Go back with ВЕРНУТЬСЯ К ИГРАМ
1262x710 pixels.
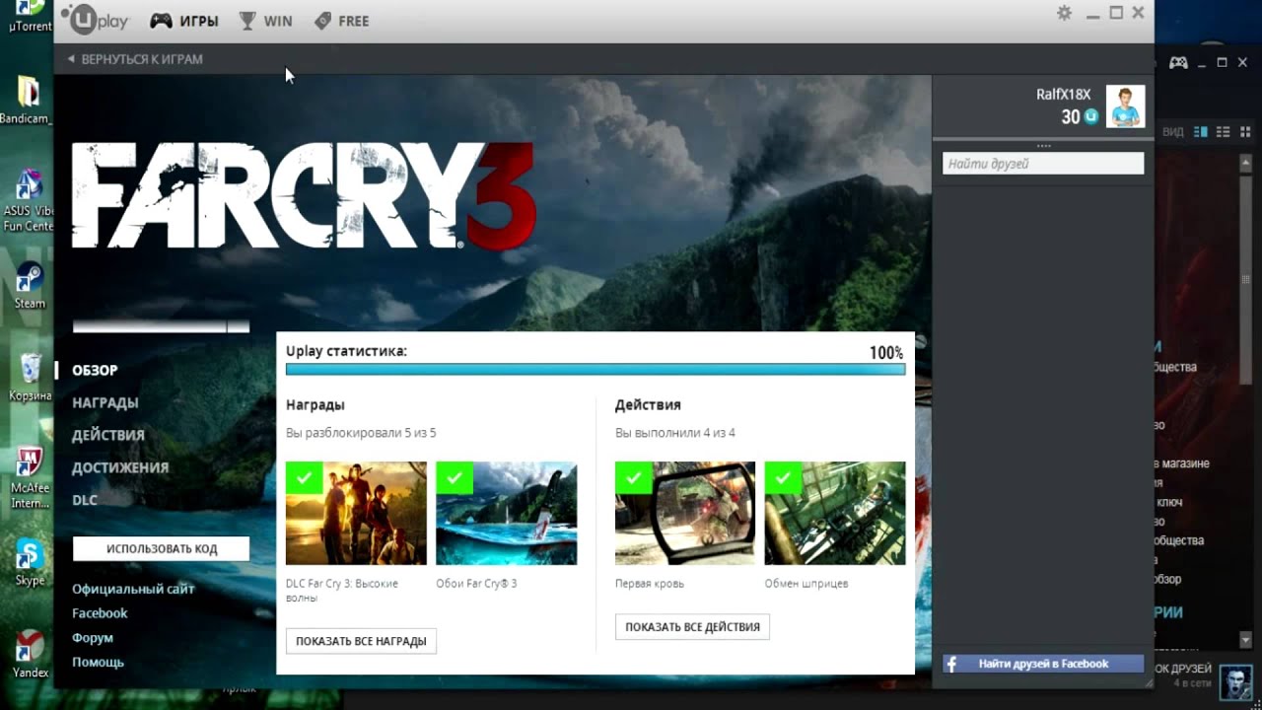click(135, 59)
